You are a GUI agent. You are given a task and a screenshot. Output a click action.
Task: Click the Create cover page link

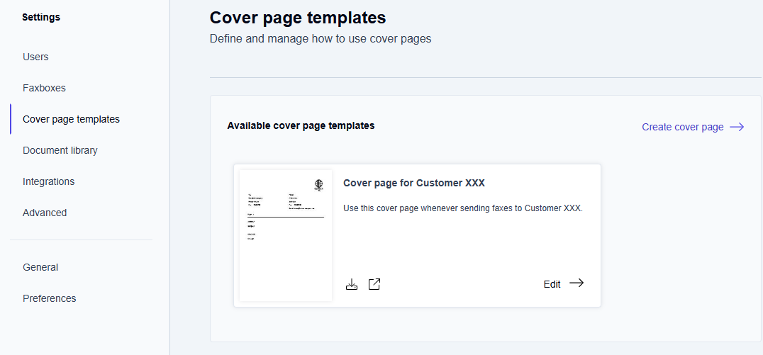point(682,127)
